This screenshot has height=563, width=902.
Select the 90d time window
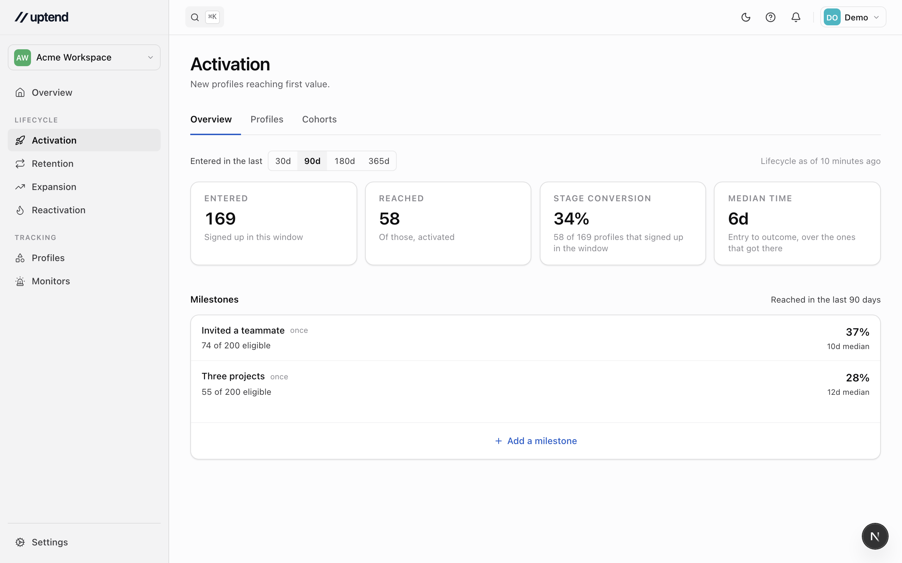click(312, 161)
